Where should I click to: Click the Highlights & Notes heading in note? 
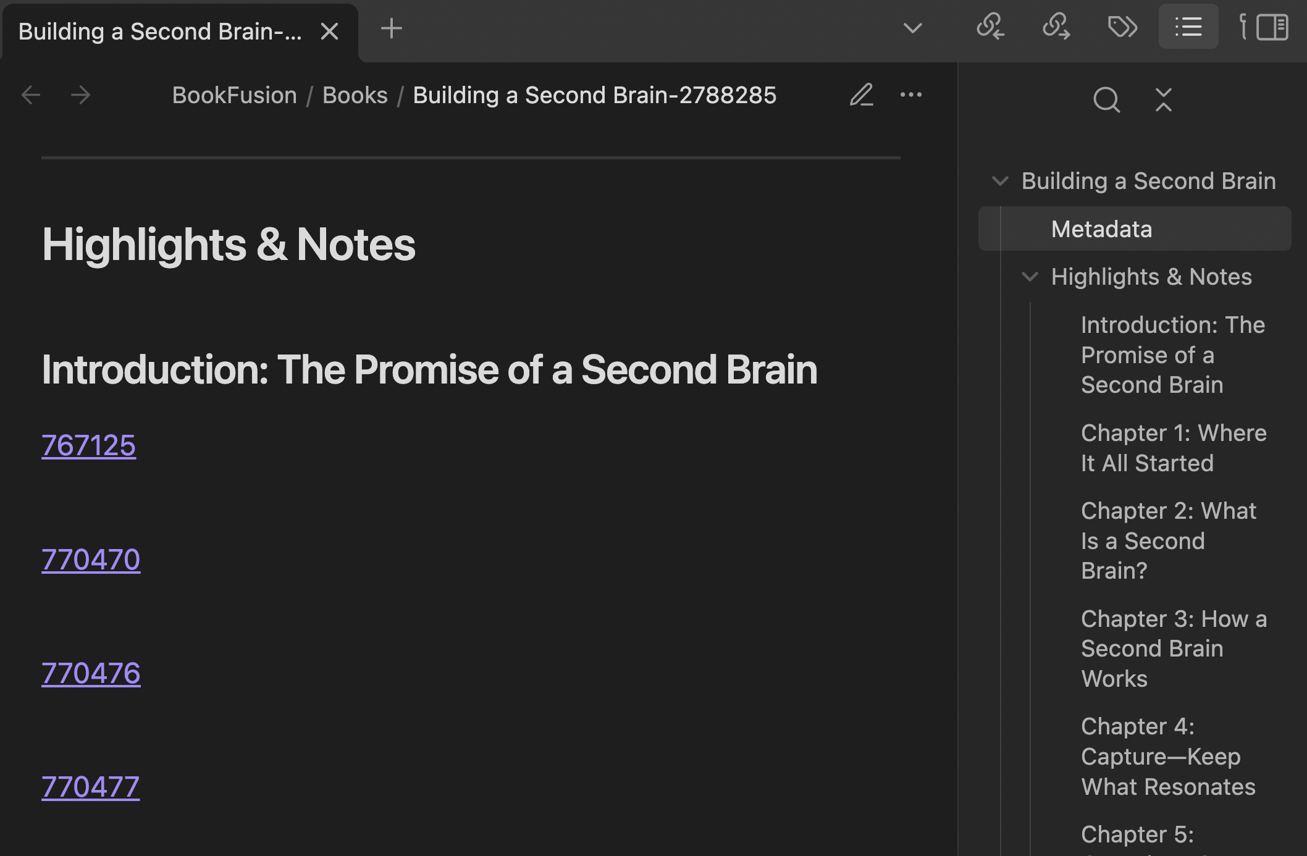229,245
